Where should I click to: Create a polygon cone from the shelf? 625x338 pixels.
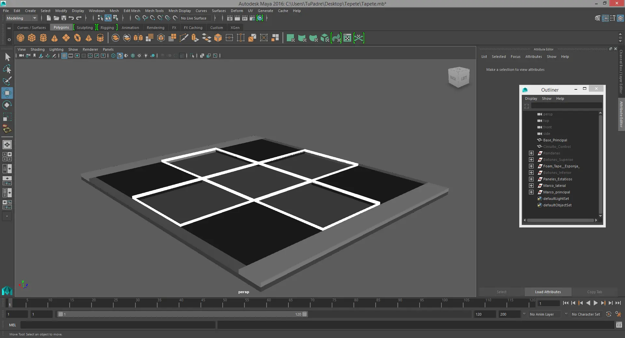coord(55,38)
